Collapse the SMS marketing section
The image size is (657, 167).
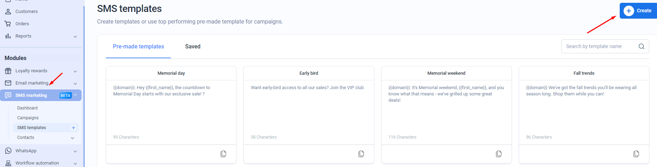(75, 95)
